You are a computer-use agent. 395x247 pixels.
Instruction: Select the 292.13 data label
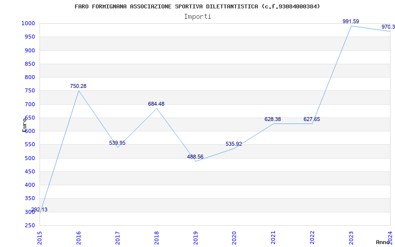39,209
